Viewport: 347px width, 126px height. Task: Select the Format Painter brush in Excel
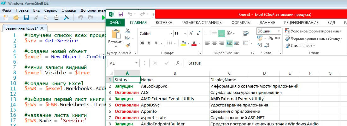click(x=128, y=45)
